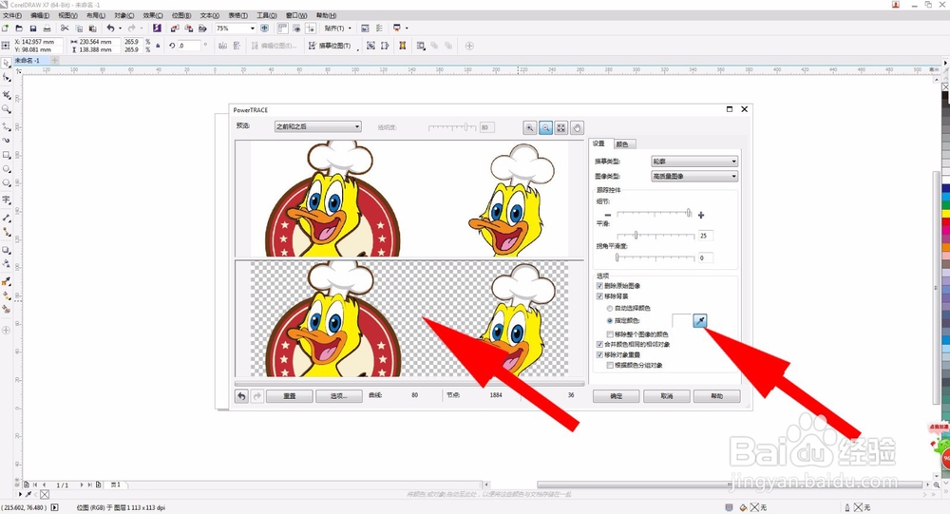This screenshot has width=950, height=514.
Task: Click the copy icon in the toolbar
Action: (x=79, y=28)
